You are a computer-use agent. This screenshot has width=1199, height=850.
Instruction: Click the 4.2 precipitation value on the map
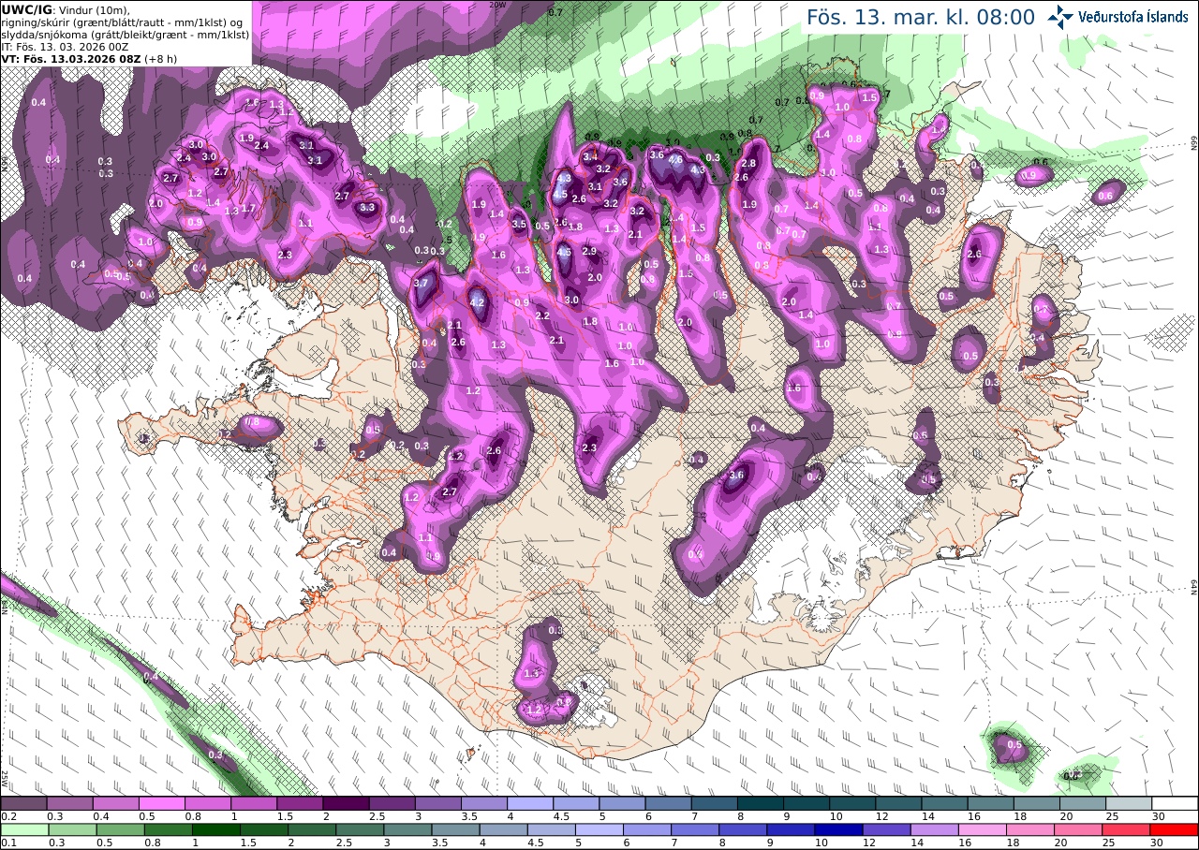tap(477, 302)
